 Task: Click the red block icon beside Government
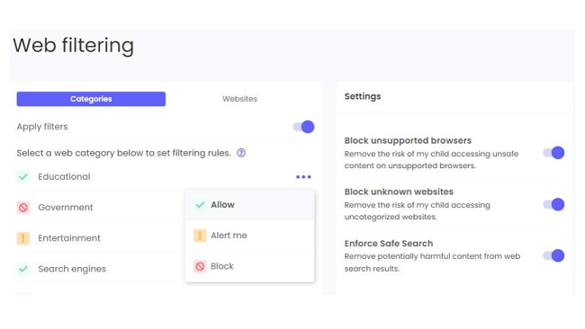[23, 207]
